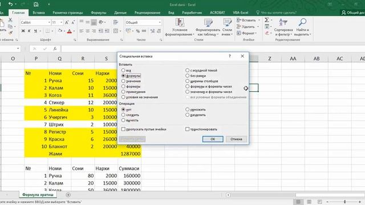This screenshot has width=365, height=205.
Task: Select 'разделить' operation radio option
Action: (188, 114)
